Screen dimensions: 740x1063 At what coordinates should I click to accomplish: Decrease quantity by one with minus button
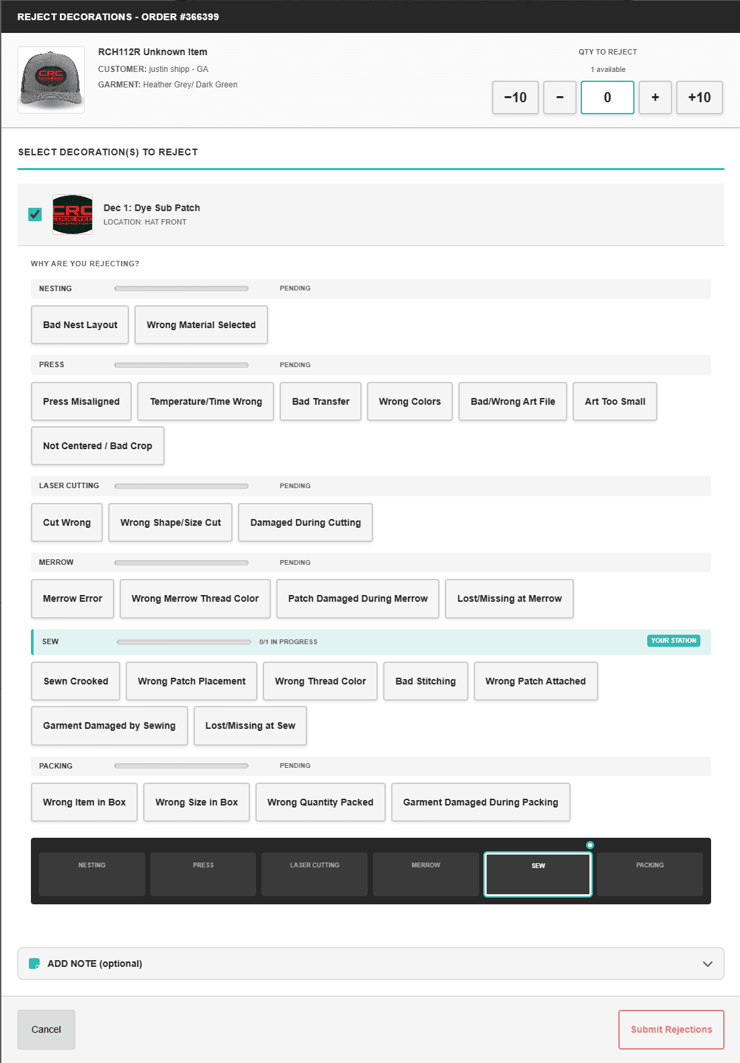pyautogui.click(x=560, y=97)
